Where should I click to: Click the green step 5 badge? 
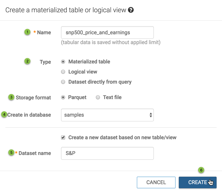11,153
